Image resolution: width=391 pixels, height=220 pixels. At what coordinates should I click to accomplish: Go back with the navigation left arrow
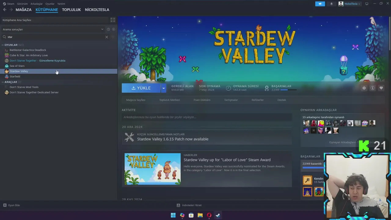tap(5, 10)
